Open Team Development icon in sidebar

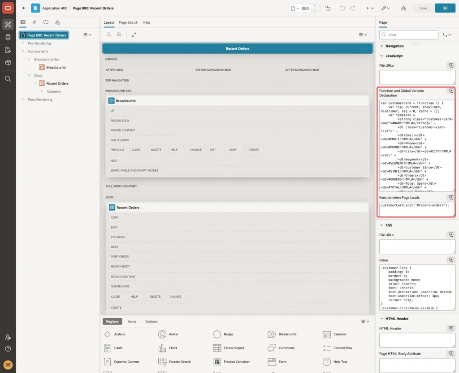click(8, 50)
